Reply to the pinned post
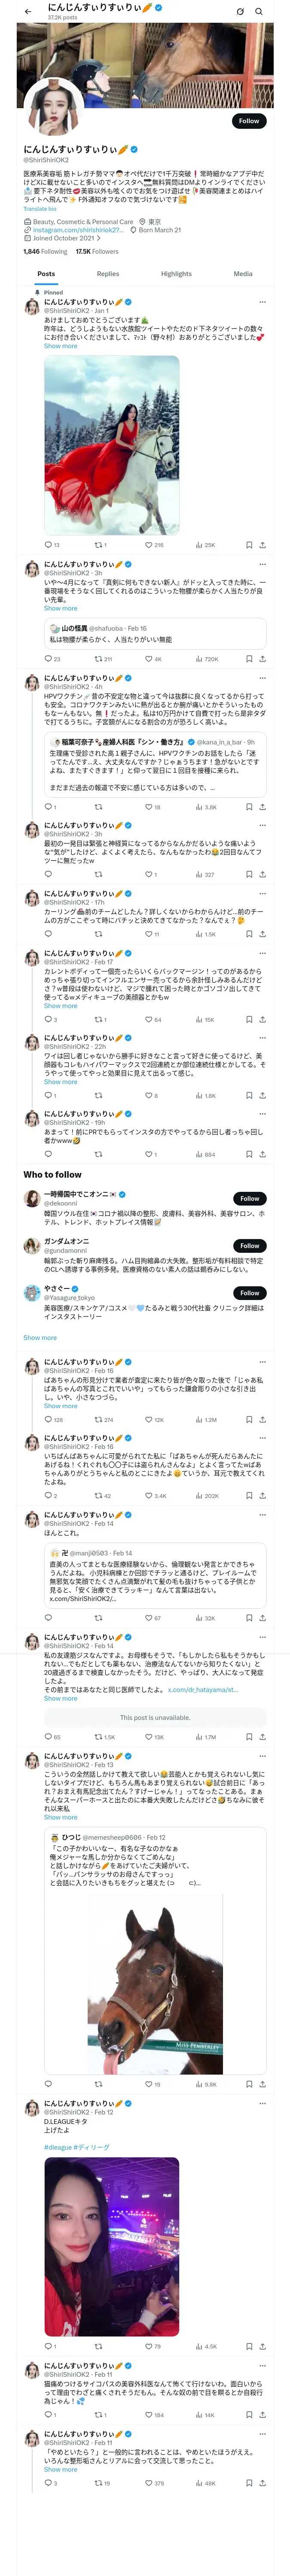Screen dimensions: 290x2576 [x=48, y=545]
